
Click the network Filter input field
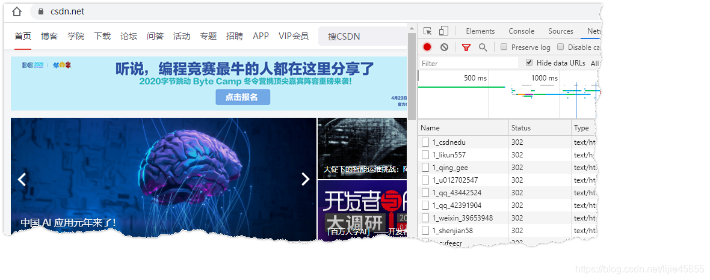coord(468,63)
